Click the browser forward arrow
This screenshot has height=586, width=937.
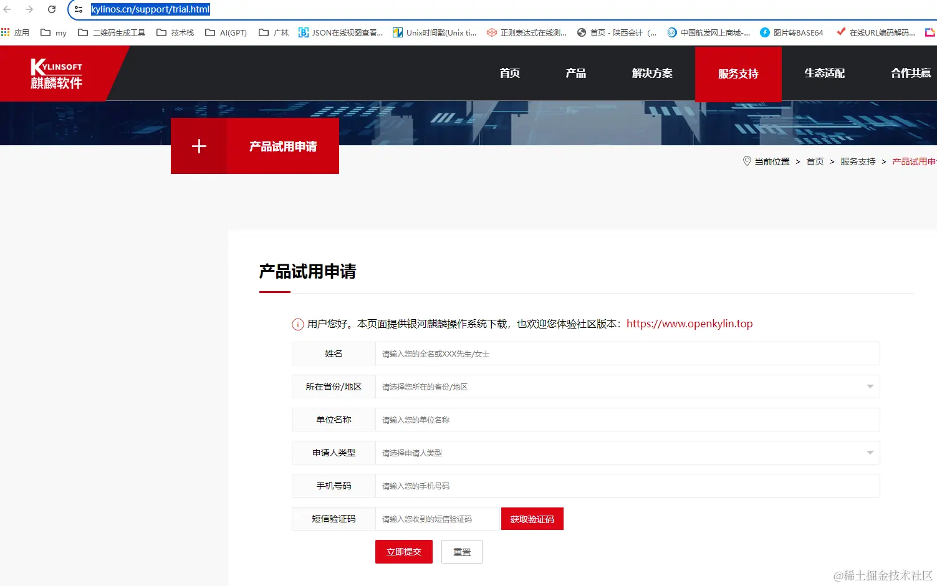[29, 9]
